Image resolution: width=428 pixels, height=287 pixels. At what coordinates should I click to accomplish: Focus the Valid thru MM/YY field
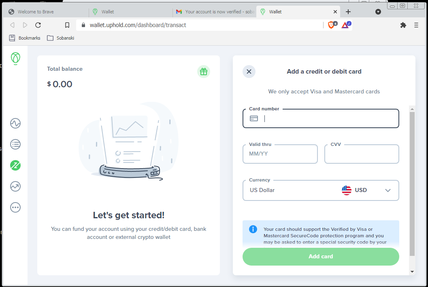280,154
